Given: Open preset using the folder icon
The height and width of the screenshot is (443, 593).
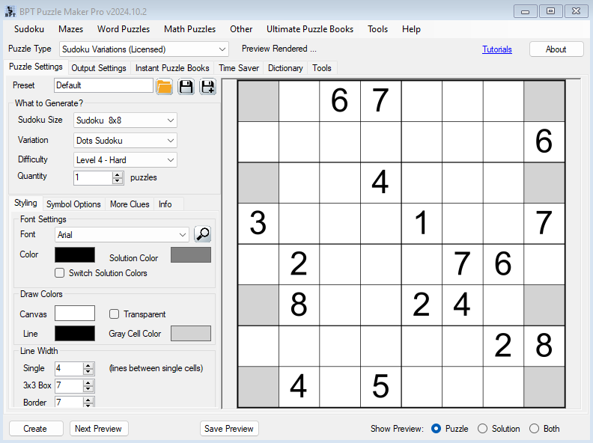Looking at the screenshot, I should 165,86.
